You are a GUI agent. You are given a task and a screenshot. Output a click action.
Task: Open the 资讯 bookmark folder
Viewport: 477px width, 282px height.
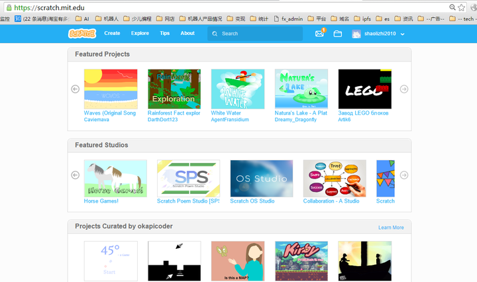click(x=403, y=19)
